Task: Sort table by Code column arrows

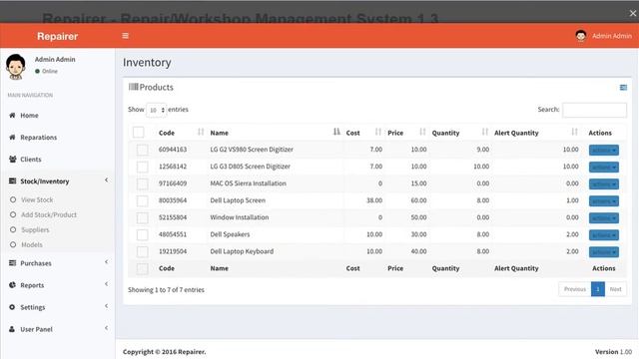Action: point(201,132)
